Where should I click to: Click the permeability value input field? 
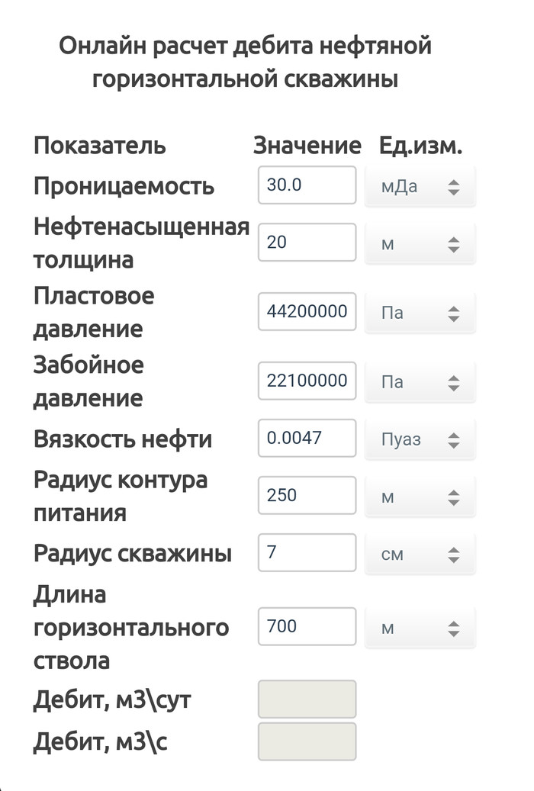(x=307, y=185)
